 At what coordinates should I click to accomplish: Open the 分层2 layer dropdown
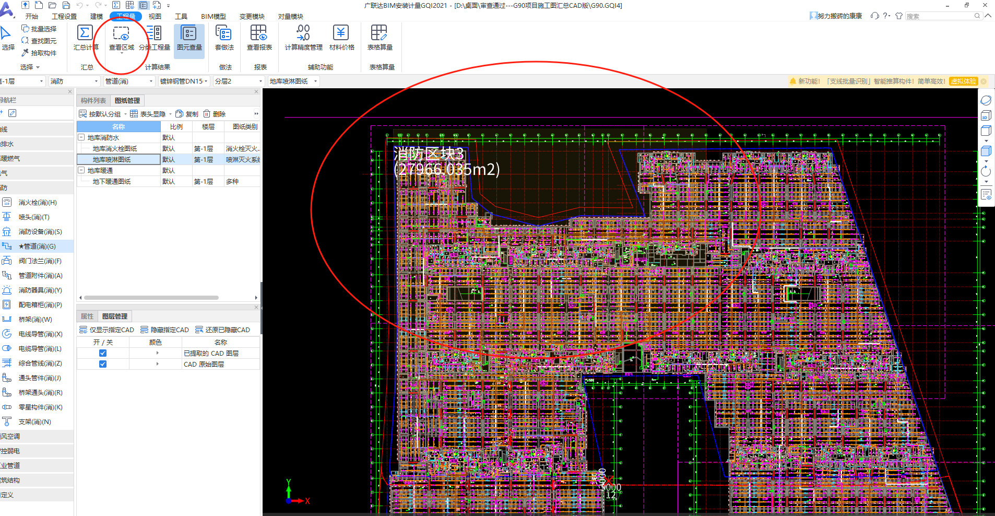(x=239, y=81)
